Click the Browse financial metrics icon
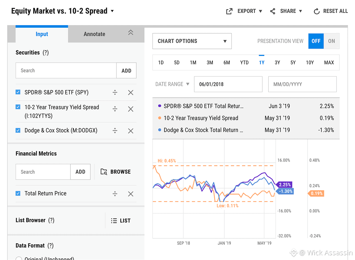The width and height of the screenshot is (355, 260). (x=104, y=172)
